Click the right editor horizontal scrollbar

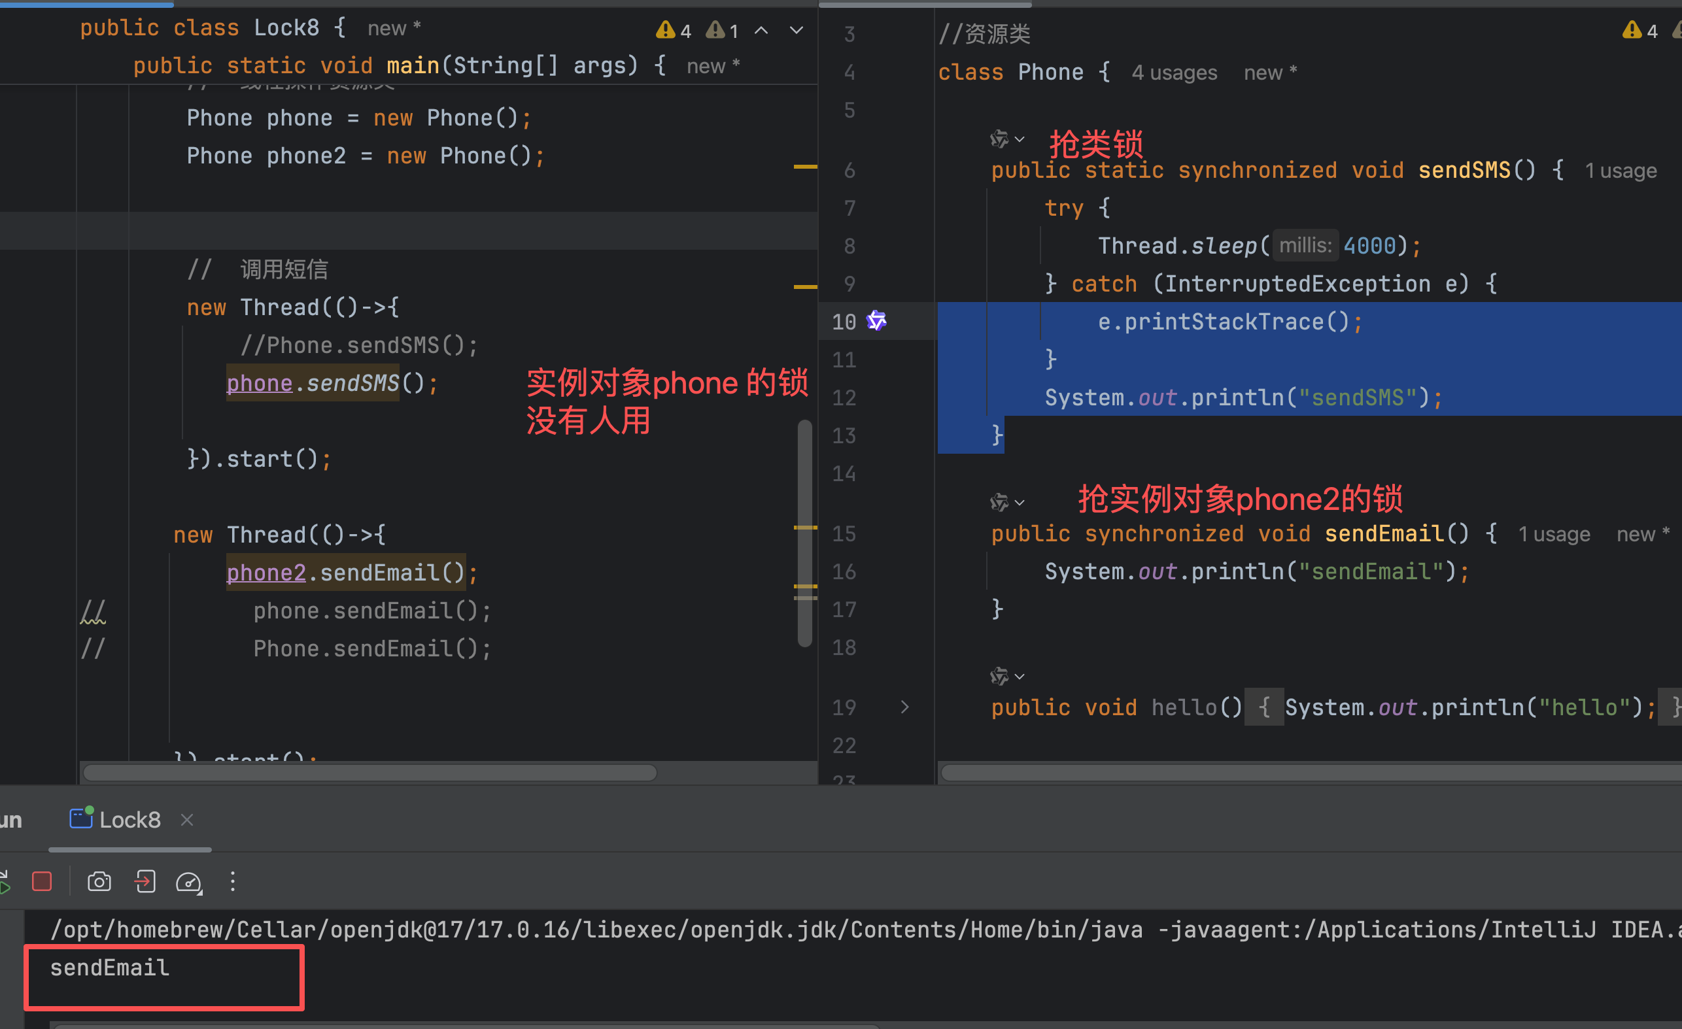click(1297, 773)
